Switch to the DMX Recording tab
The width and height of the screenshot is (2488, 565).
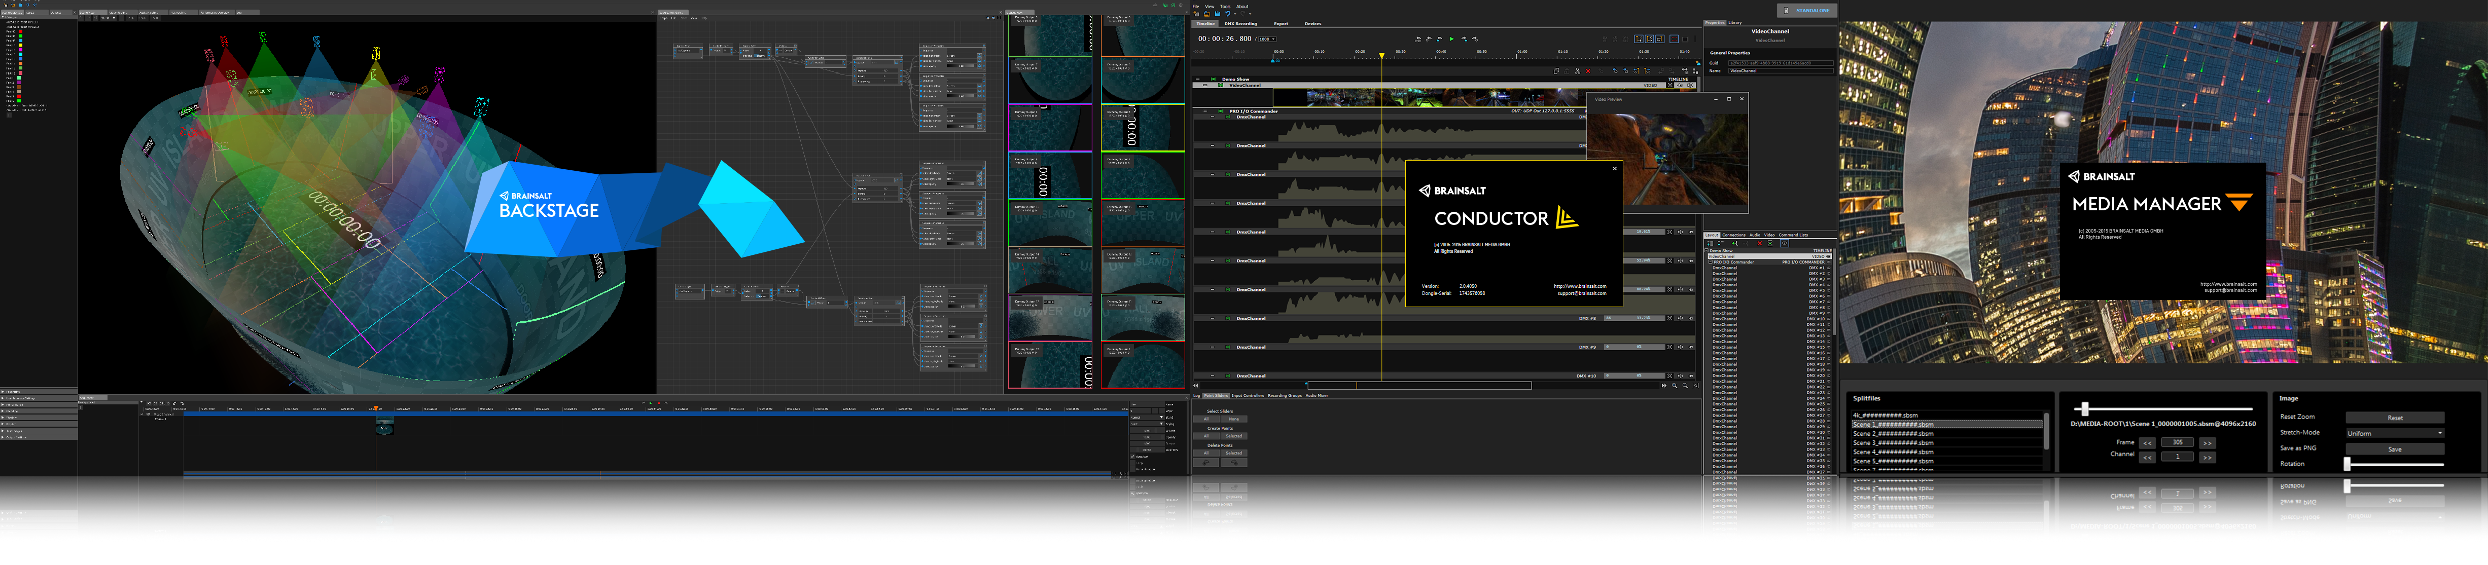coord(1241,24)
